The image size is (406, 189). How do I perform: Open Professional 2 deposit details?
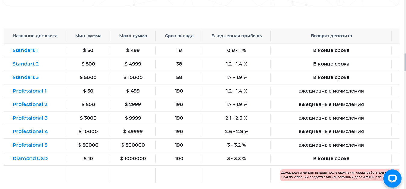pyautogui.click(x=30, y=105)
